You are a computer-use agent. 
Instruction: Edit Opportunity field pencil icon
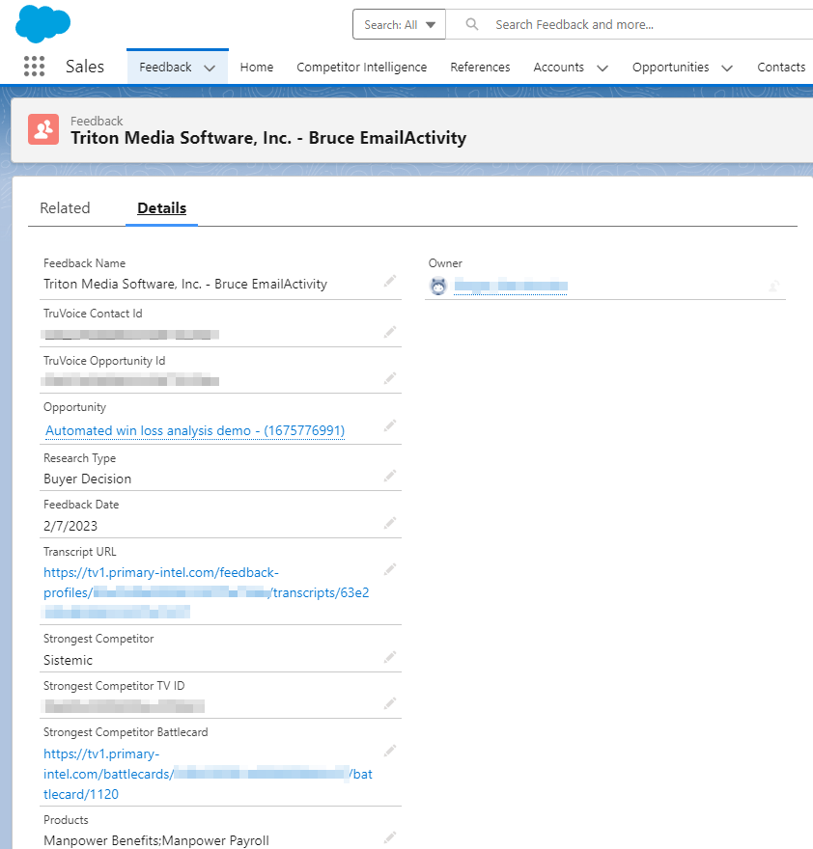[x=390, y=425]
